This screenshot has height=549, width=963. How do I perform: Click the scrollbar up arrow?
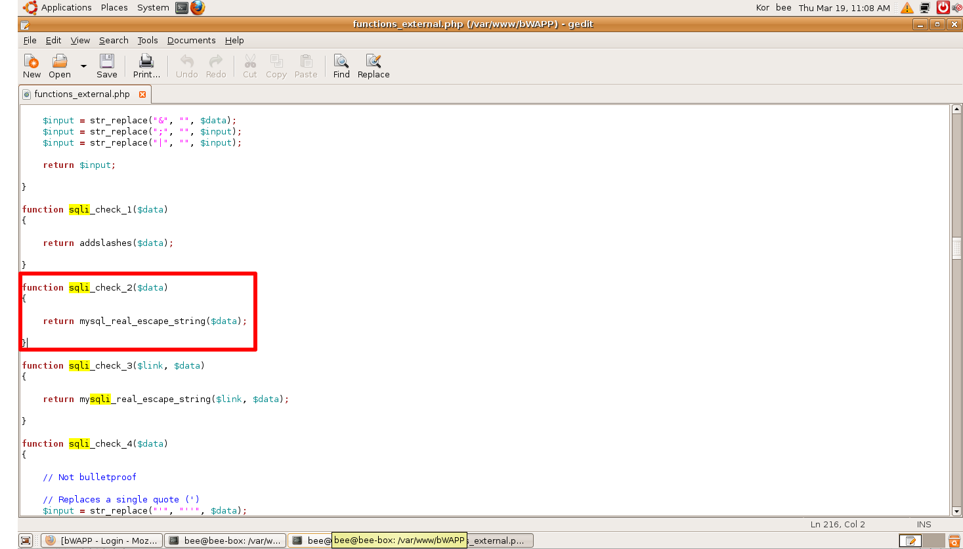[x=956, y=110]
